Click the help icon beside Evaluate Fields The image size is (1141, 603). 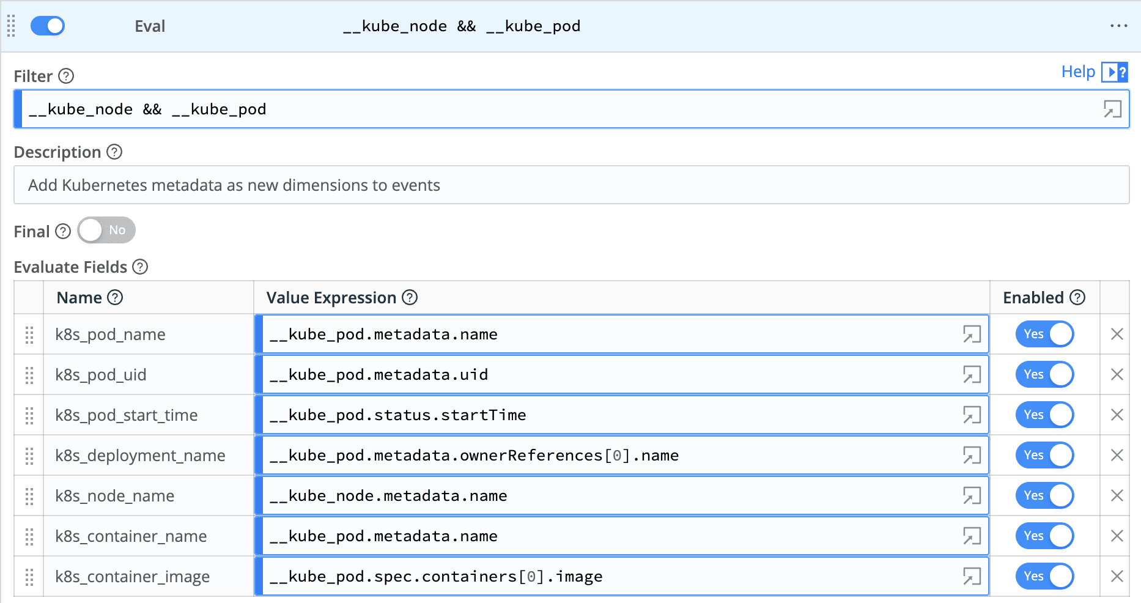pyautogui.click(x=140, y=267)
